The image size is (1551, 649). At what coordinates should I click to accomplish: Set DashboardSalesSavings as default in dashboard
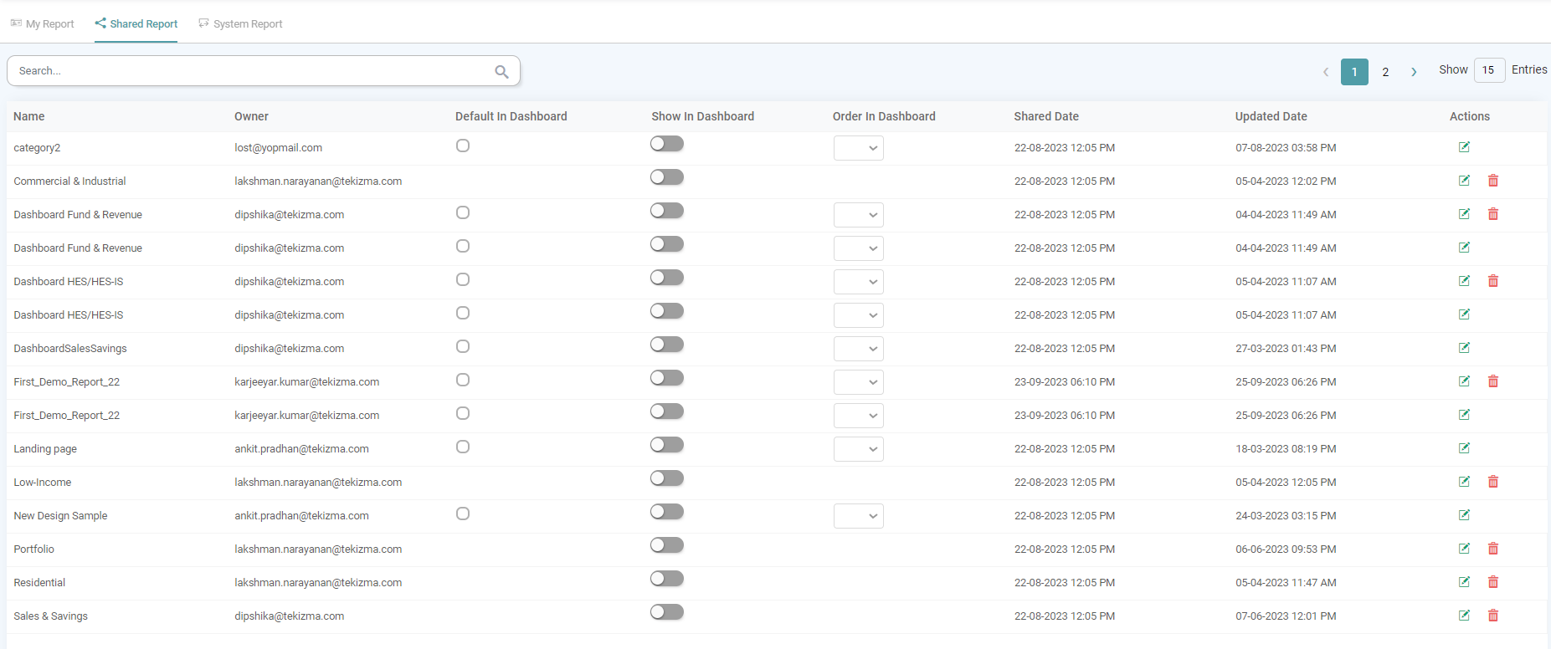463,346
